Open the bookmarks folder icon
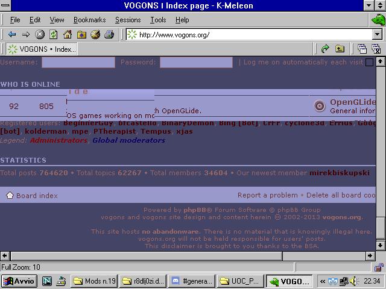The width and height of the screenshot is (386, 289). [x=81, y=35]
